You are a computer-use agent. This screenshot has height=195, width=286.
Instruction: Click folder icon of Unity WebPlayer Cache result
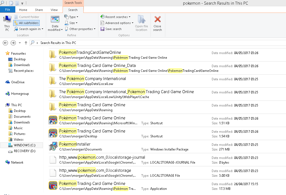point(53,94)
